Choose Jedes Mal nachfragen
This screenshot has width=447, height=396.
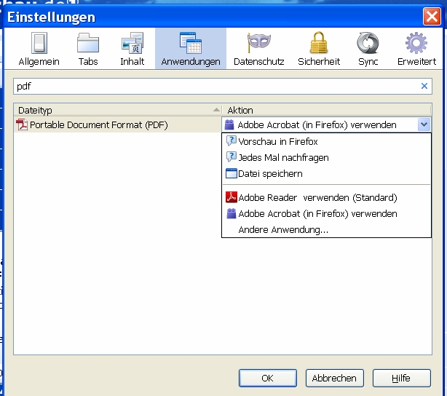pos(326,157)
